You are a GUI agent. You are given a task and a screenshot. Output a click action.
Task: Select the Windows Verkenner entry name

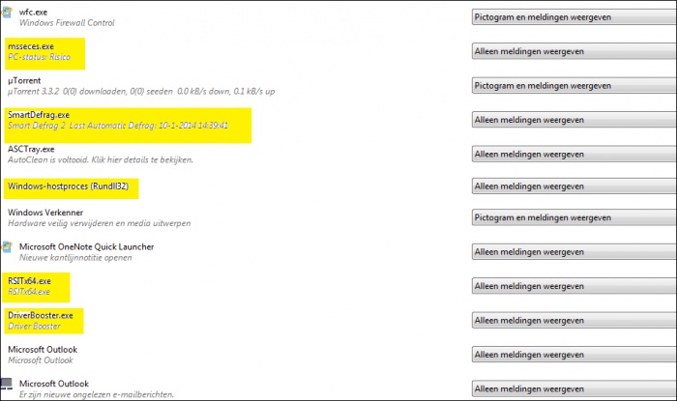click(x=45, y=213)
